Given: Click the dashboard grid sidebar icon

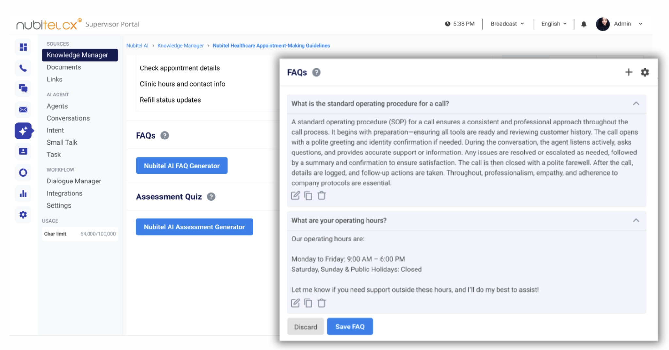Looking at the screenshot, I should point(23,47).
